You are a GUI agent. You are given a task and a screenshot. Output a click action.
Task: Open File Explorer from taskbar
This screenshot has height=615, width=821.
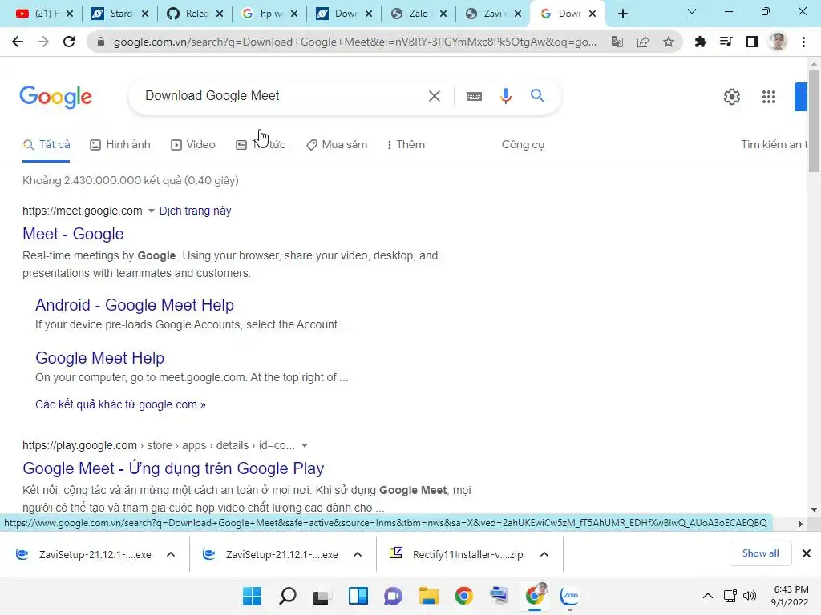point(428,596)
